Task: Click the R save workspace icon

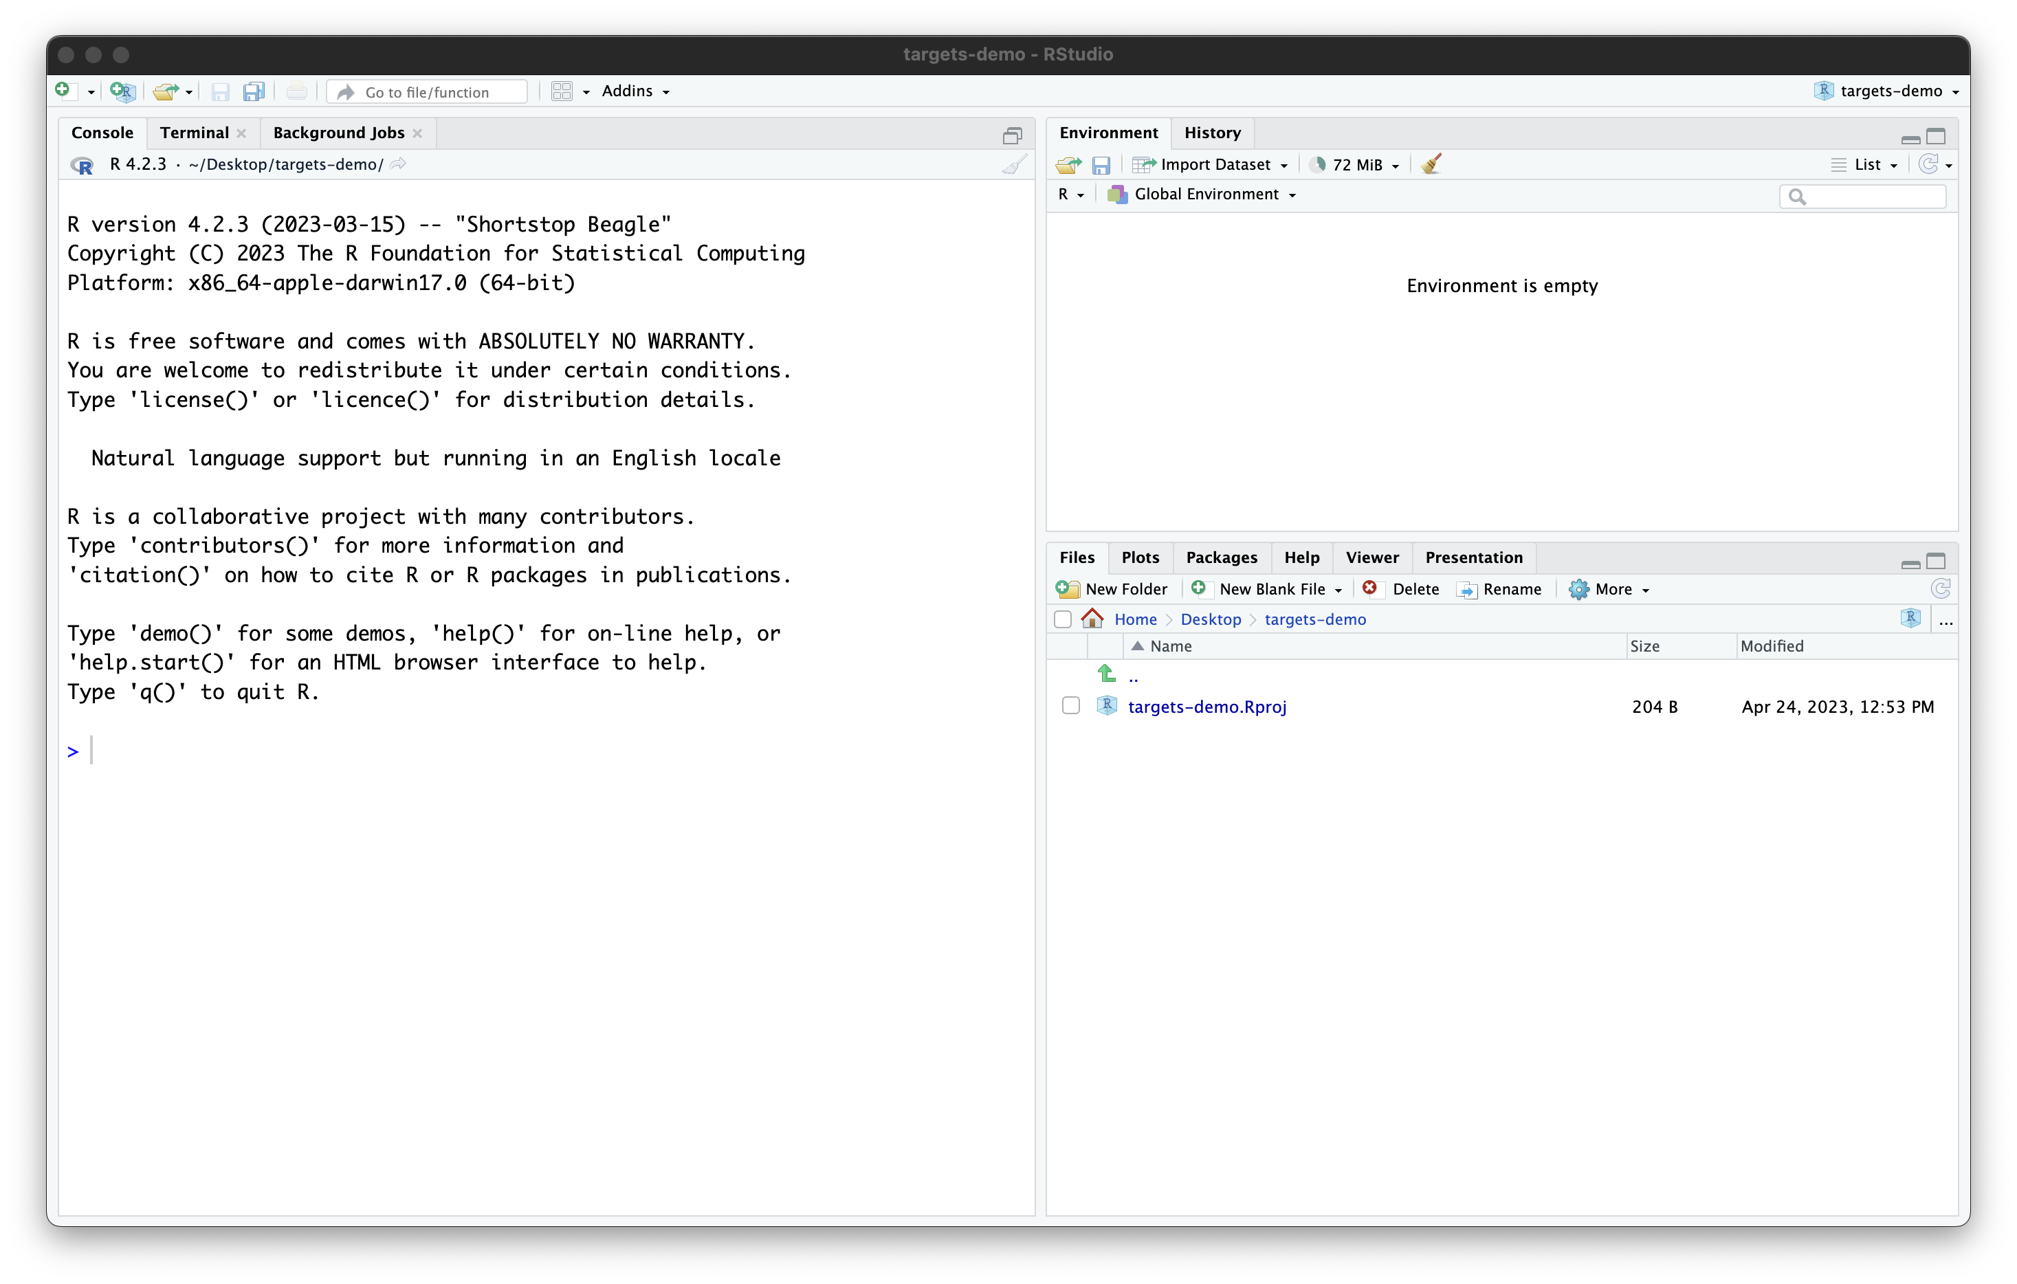Action: (1101, 164)
